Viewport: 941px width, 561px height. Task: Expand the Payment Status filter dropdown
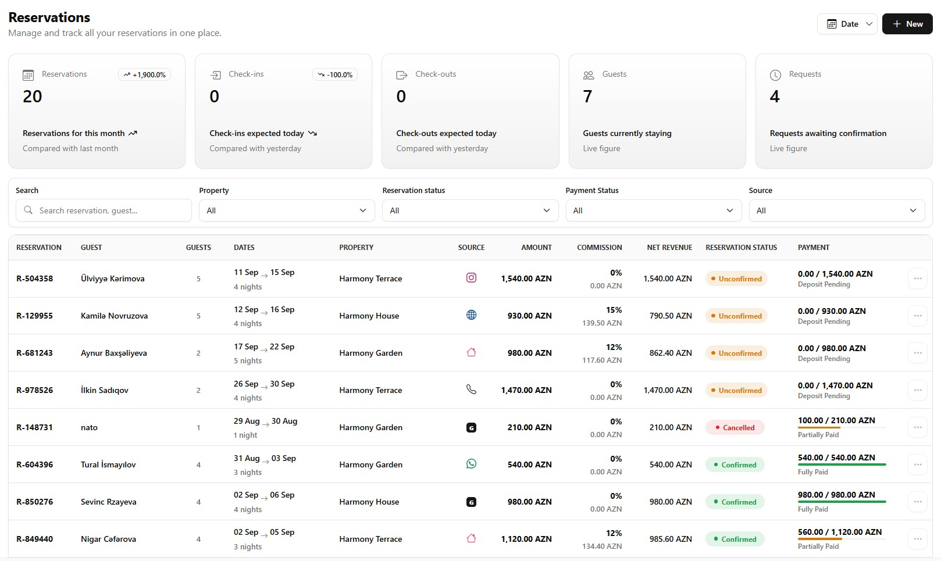pos(654,210)
